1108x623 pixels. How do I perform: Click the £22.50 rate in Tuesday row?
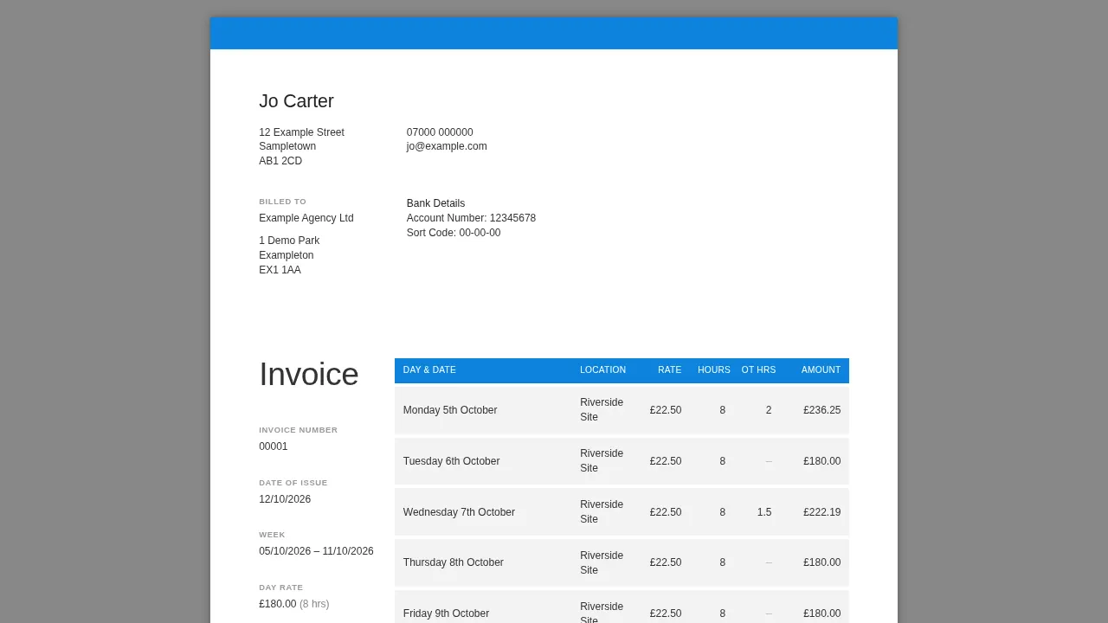click(x=666, y=461)
